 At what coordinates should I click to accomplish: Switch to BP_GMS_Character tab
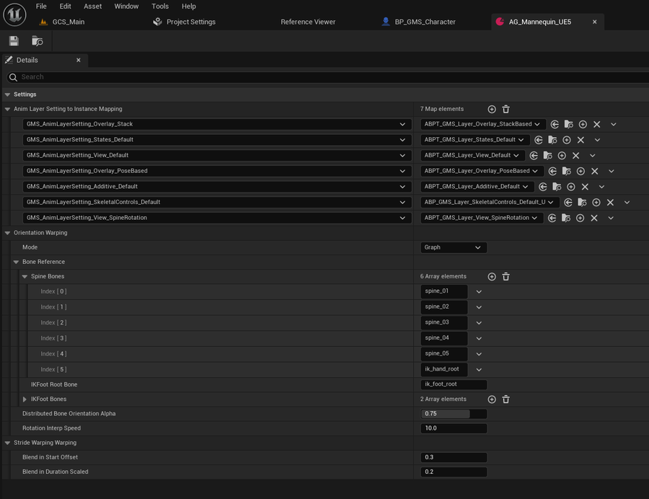tap(419, 22)
